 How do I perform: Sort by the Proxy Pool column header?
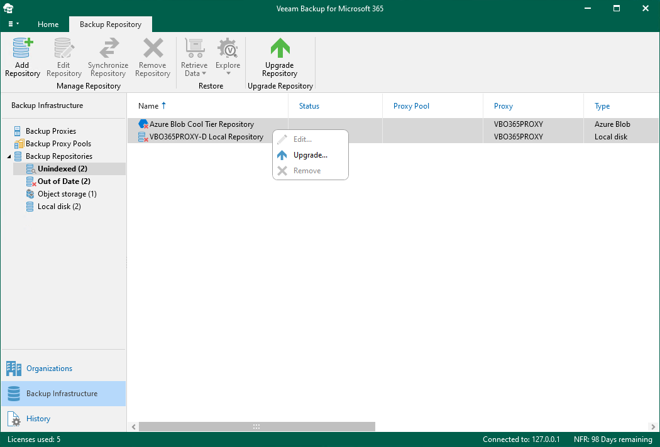click(x=411, y=106)
